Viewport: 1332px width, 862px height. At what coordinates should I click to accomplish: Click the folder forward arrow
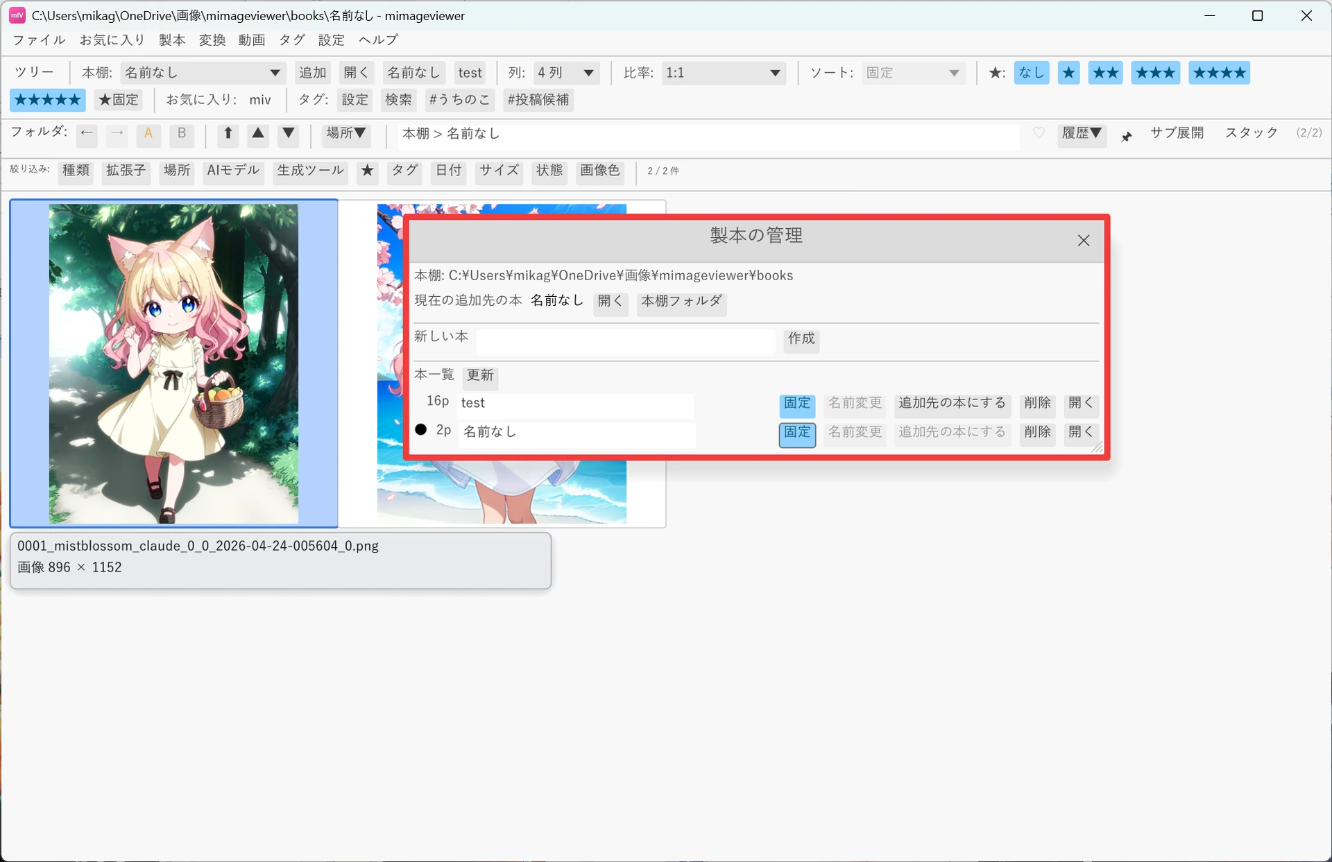pyautogui.click(x=117, y=134)
